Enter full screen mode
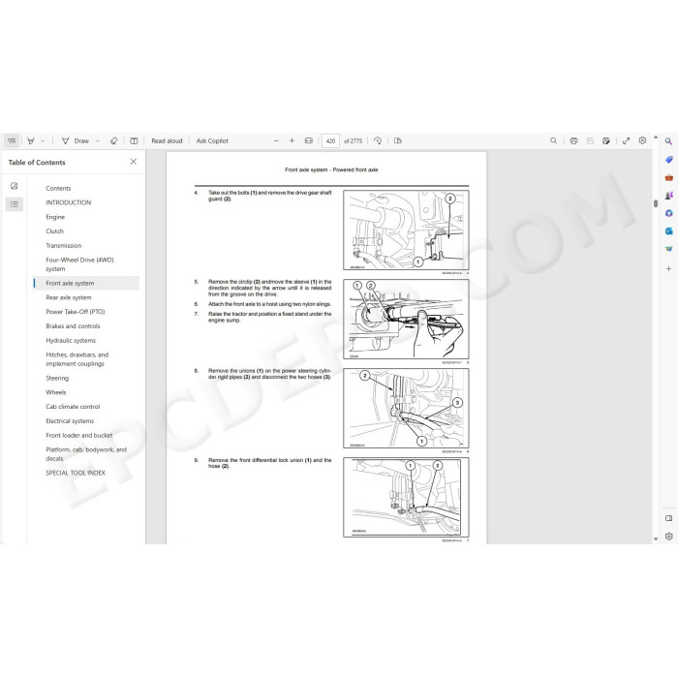This screenshot has height=678, width=678. pos(626,141)
